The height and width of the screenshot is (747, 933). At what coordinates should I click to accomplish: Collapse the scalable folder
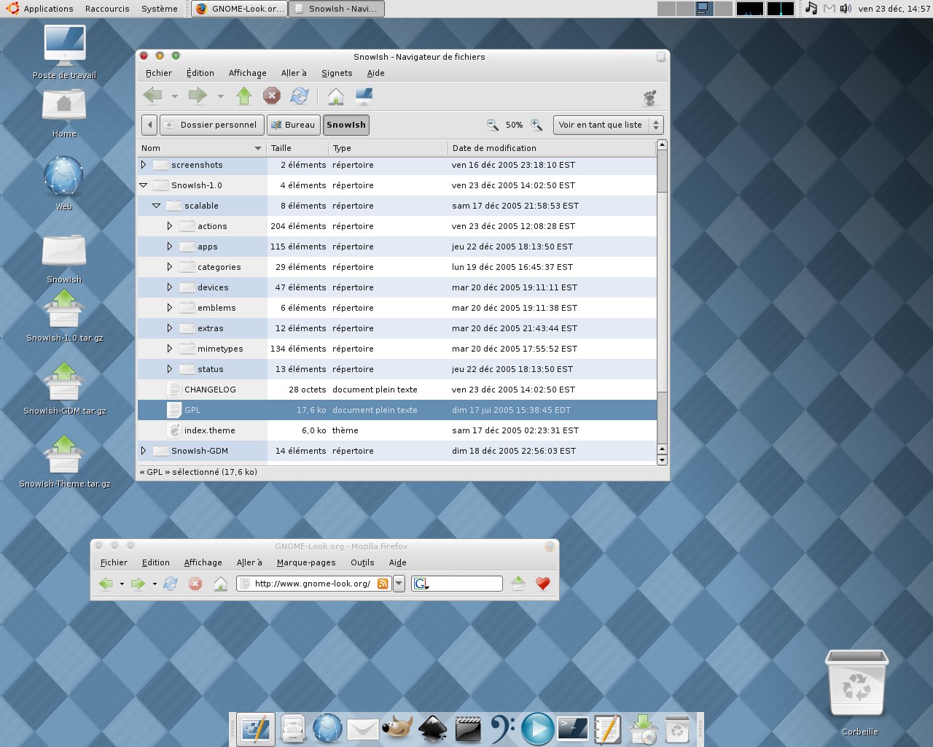click(157, 206)
